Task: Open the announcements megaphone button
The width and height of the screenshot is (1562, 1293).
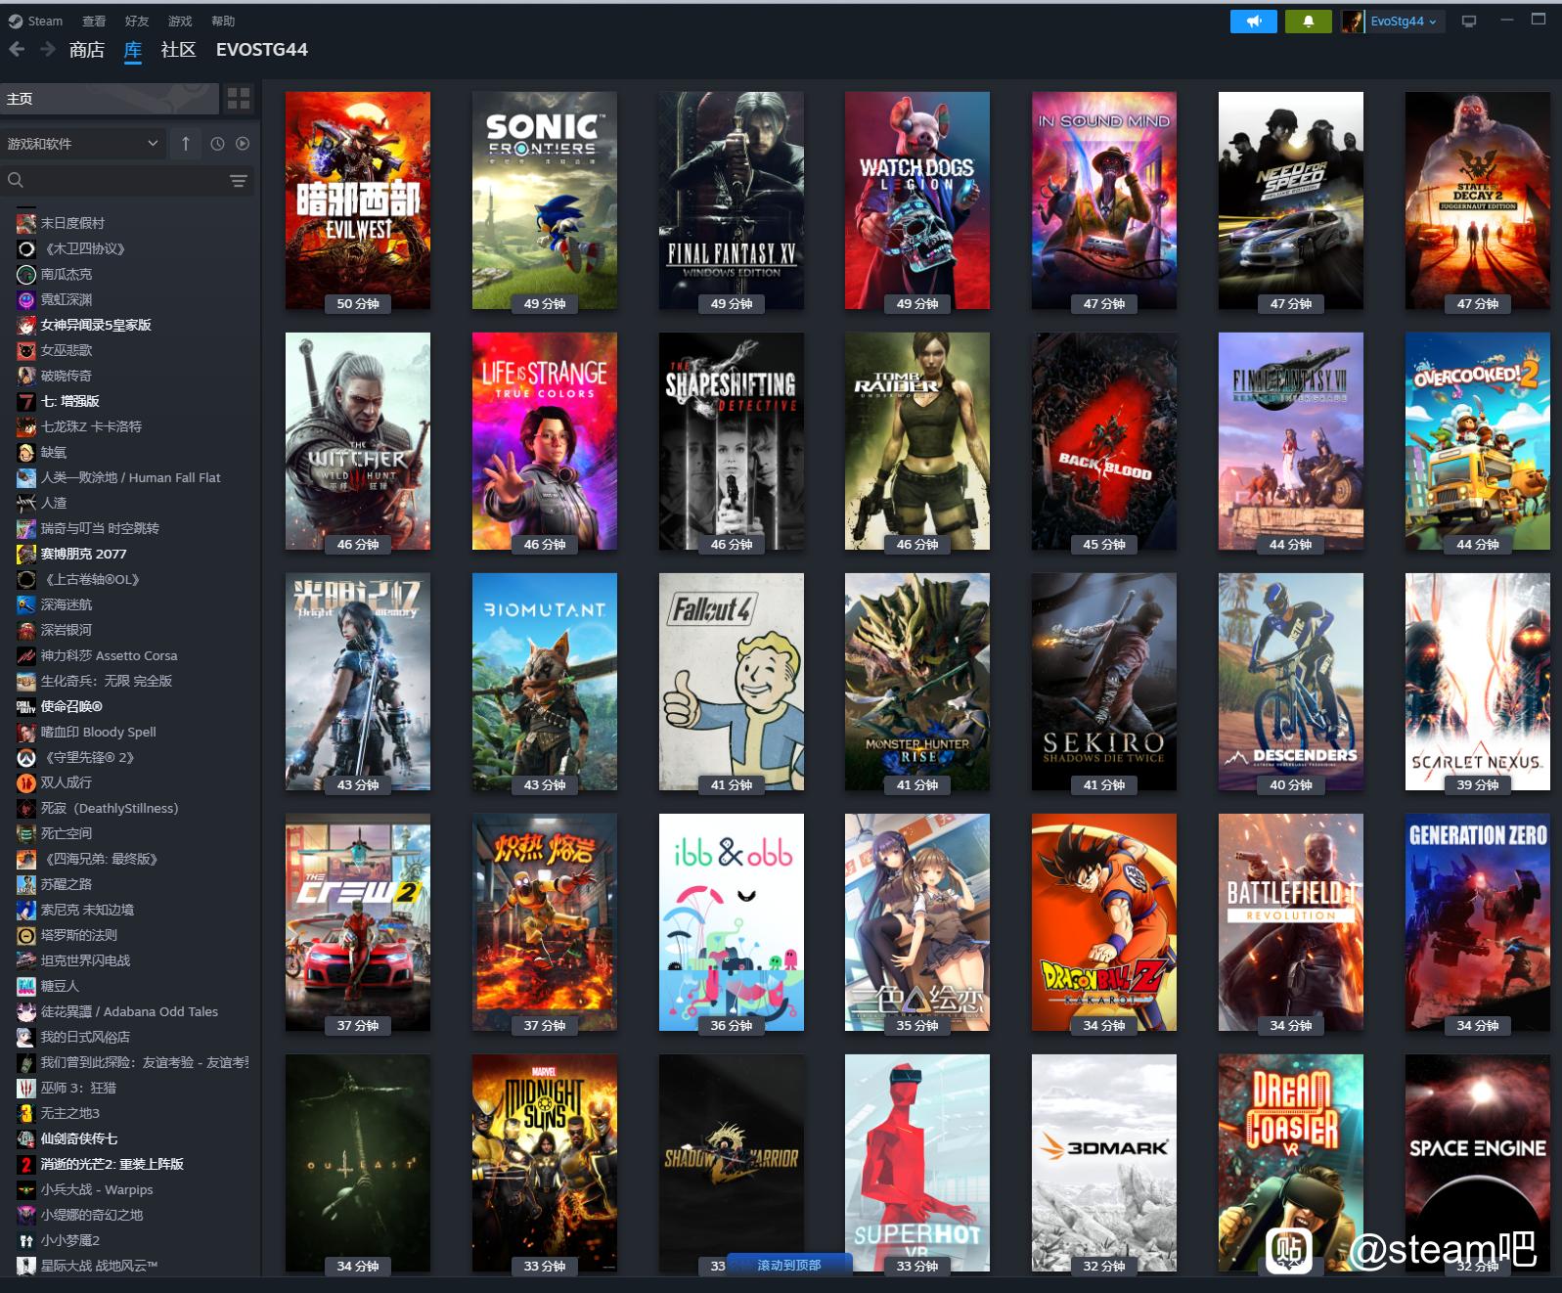Action: [x=1253, y=21]
